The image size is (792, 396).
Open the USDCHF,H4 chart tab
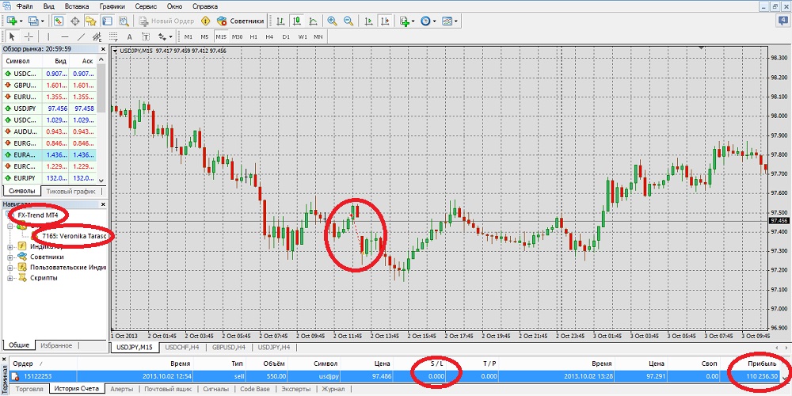[182, 347]
